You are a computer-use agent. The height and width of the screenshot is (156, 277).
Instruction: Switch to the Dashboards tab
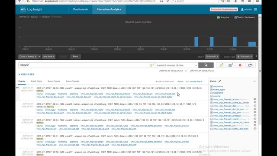tap(81, 10)
